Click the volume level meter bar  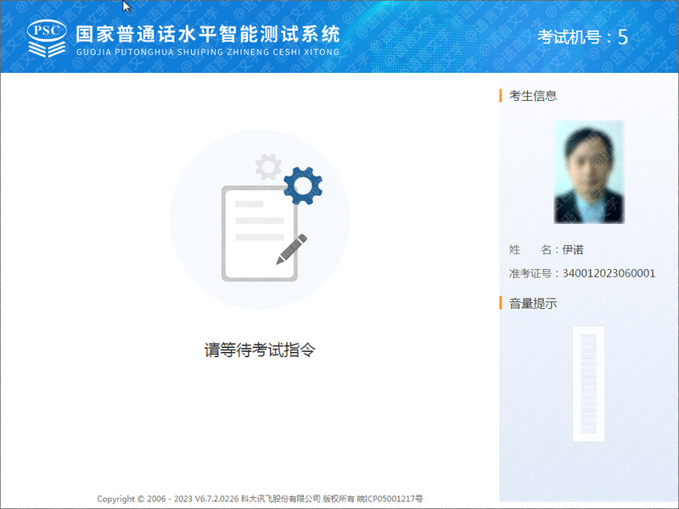(588, 383)
